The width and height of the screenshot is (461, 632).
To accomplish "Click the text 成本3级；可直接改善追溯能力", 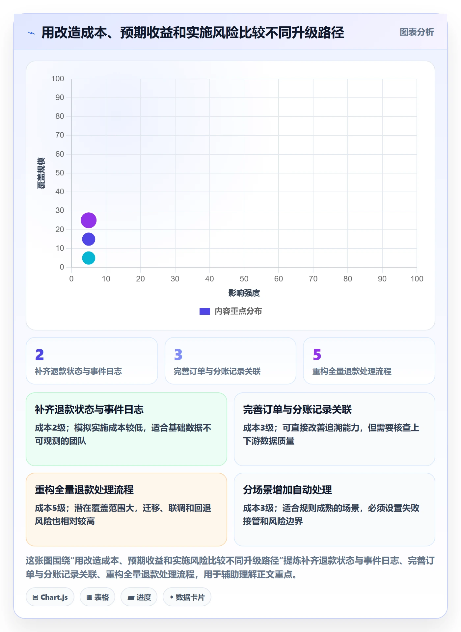I will (301, 428).
